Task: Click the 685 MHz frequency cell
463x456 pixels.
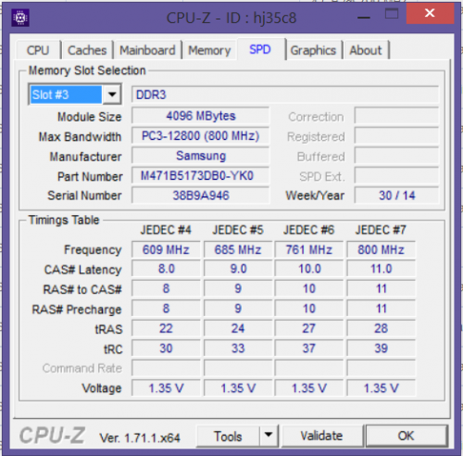Action: coord(238,249)
